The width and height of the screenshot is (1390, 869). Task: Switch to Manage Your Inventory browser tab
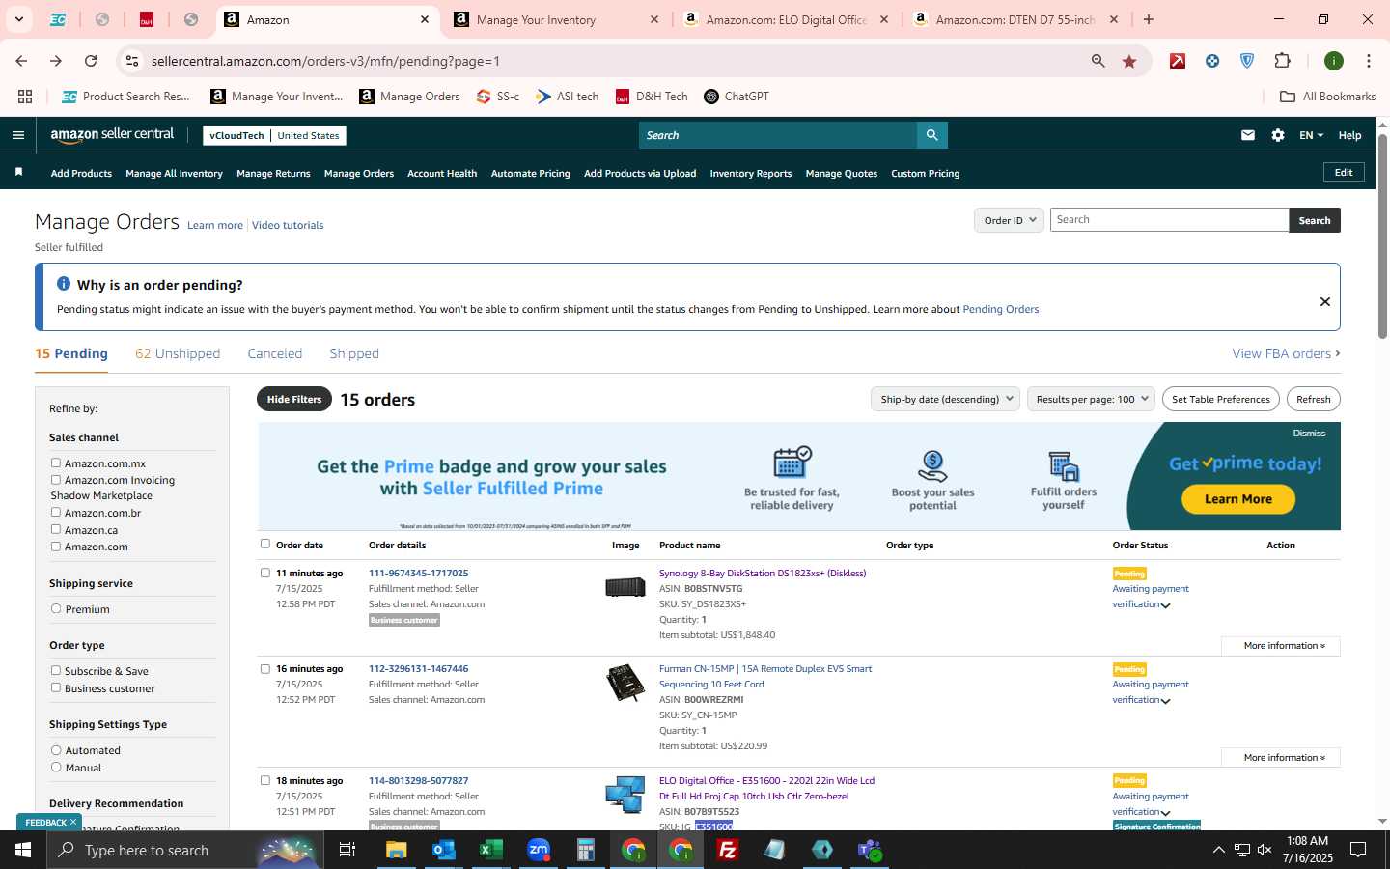pyautogui.click(x=556, y=19)
